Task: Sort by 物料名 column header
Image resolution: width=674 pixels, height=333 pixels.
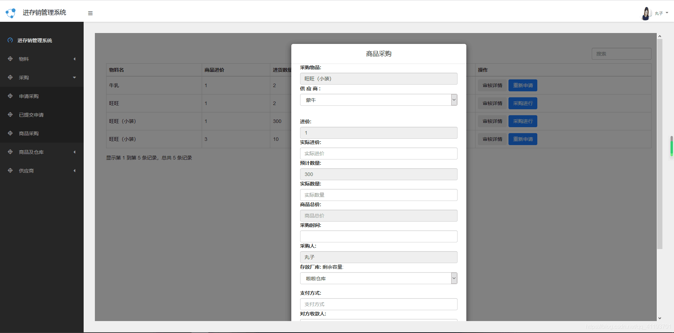Action: [x=154, y=70]
